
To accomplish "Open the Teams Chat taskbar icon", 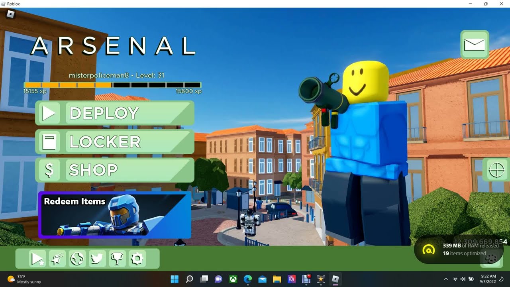I will pyautogui.click(x=218, y=279).
